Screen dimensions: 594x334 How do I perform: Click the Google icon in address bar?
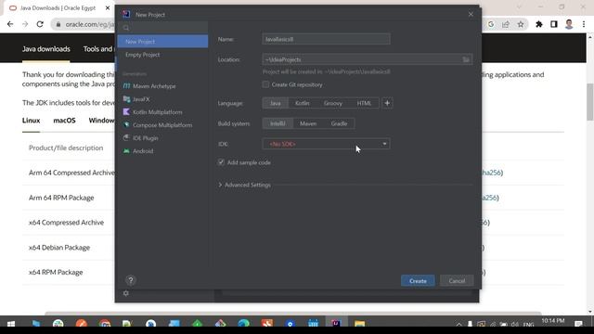click(x=491, y=24)
